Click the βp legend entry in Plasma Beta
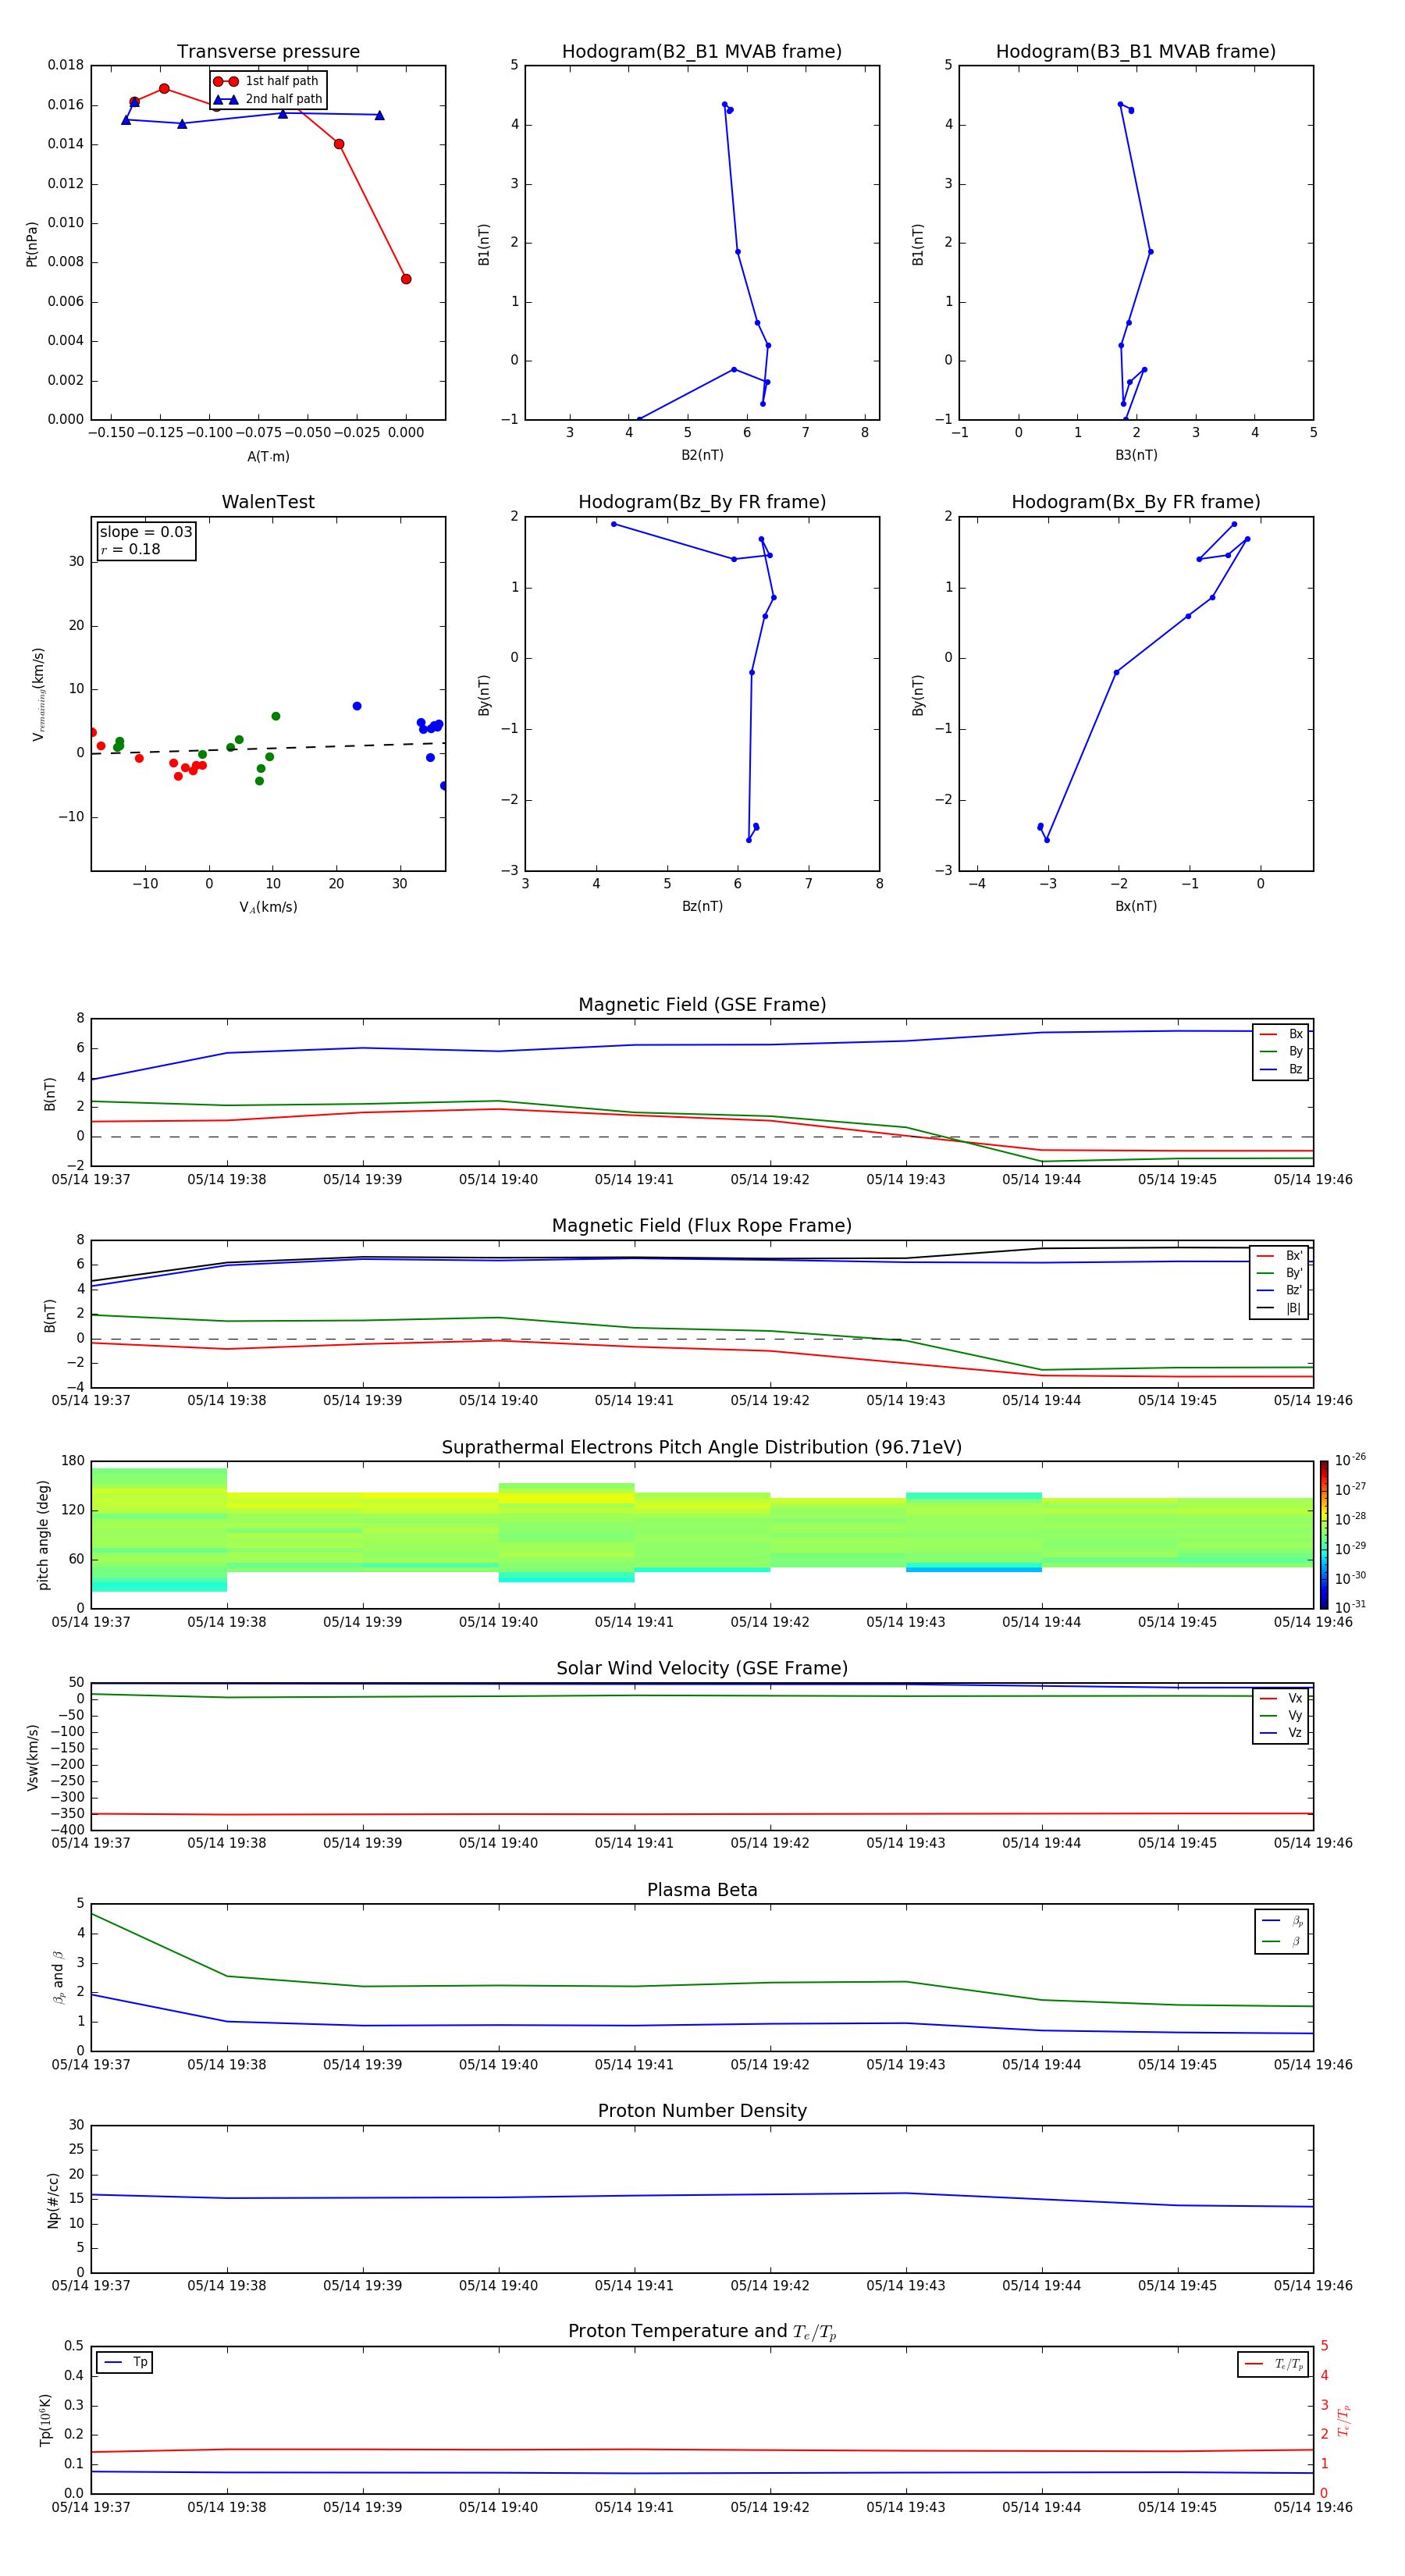This screenshot has height=2576, width=1405. click(1282, 1921)
